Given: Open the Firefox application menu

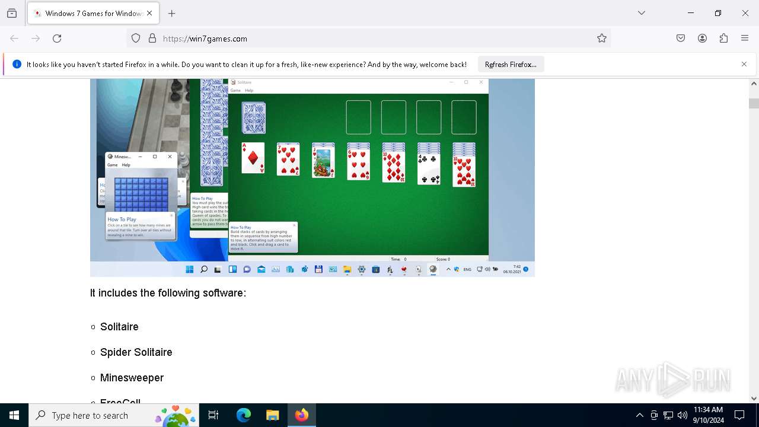Looking at the screenshot, I should coord(745,39).
